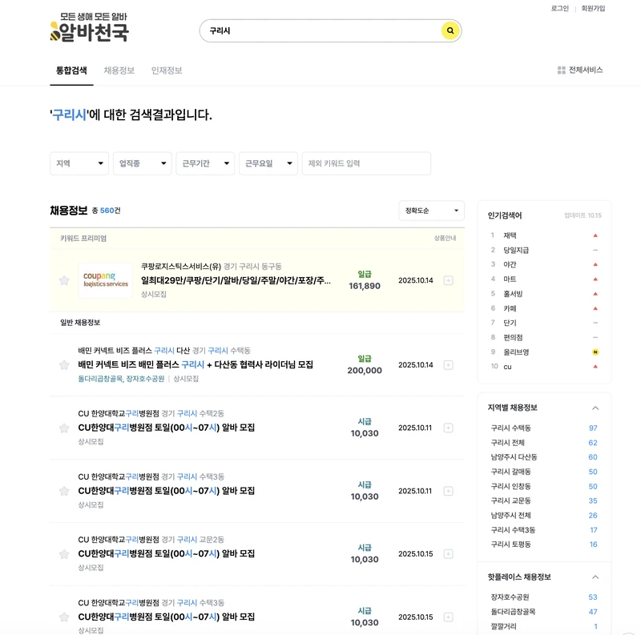Open the 근무기간 filter dropdown
The height and width of the screenshot is (635, 641).
tap(205, 163)
